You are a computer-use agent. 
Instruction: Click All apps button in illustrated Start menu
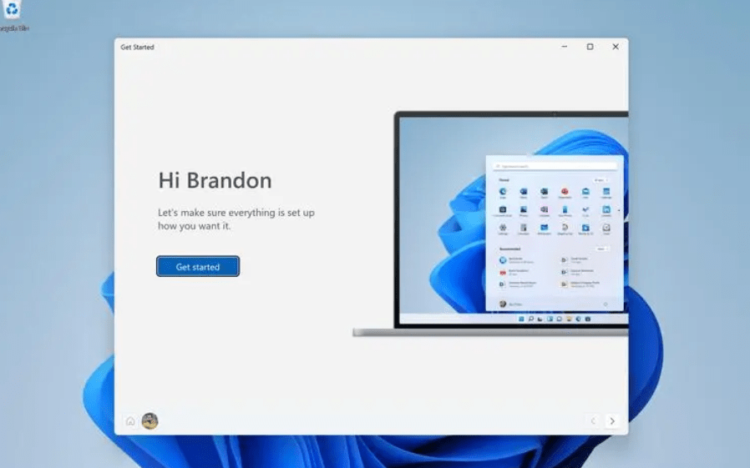(x=600, y=179)
